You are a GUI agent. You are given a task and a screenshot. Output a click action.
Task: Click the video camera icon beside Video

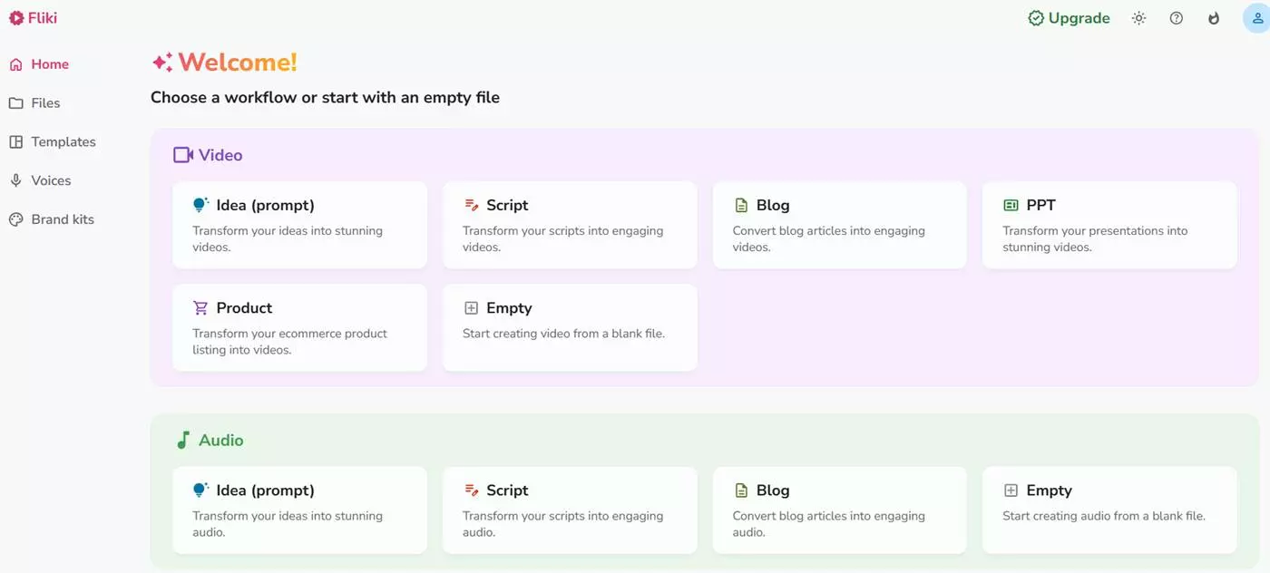pos(182,154)
